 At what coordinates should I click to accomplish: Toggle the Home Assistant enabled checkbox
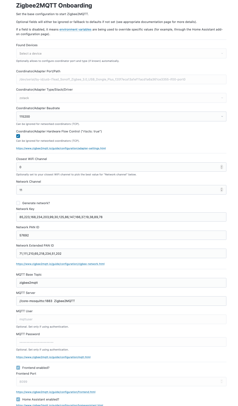18,399
